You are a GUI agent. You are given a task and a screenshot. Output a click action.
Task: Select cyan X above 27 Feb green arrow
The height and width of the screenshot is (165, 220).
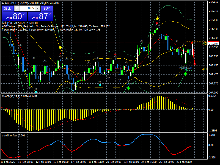coord(186,70)
